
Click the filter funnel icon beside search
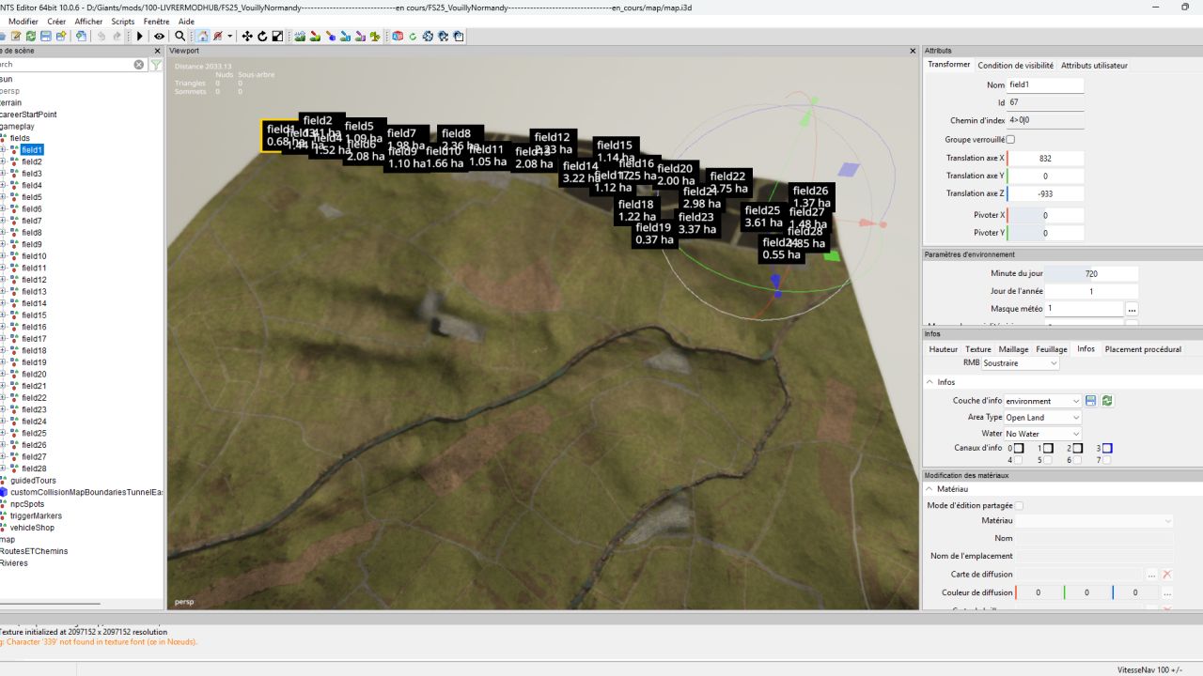click(x=156, y=65)
